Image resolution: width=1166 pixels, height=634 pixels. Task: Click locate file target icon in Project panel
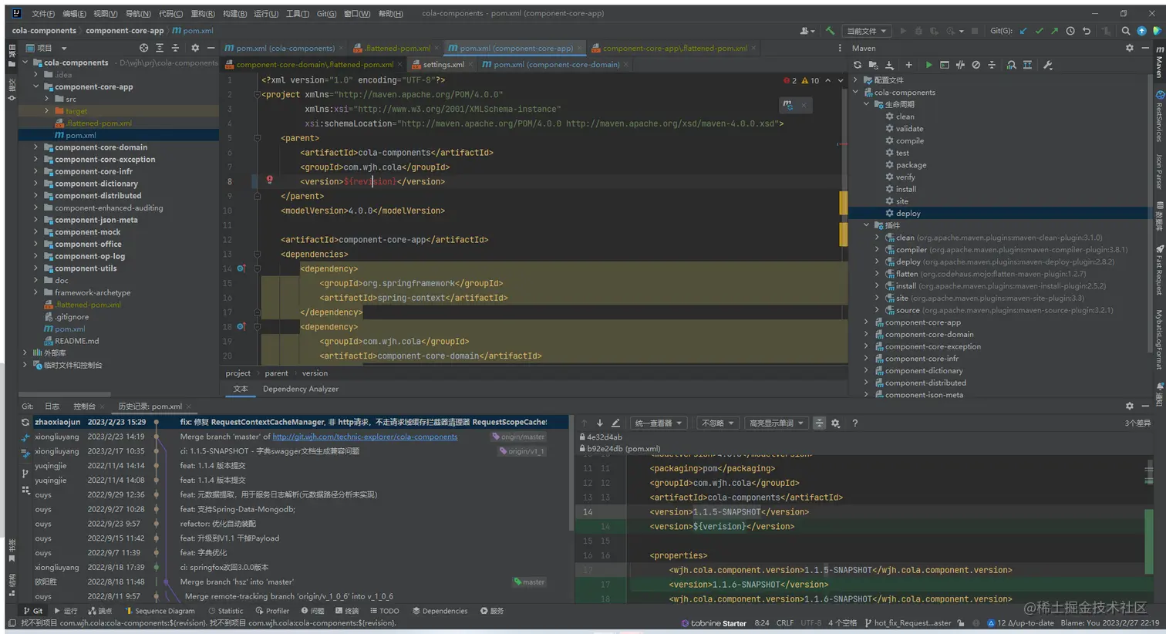(x=143, y=48)
